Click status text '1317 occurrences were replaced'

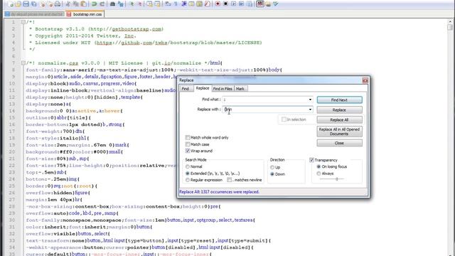click(x=230, y=192)
